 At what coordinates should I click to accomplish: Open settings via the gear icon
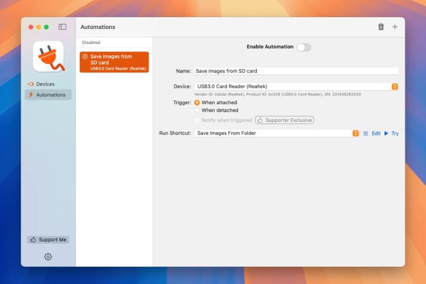point(48,256)
